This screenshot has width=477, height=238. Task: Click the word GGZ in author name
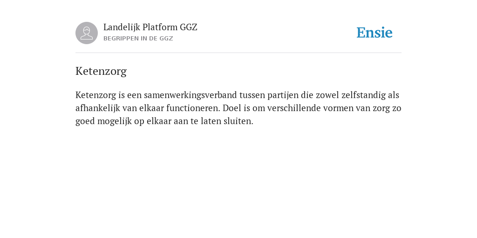(189, 27)
